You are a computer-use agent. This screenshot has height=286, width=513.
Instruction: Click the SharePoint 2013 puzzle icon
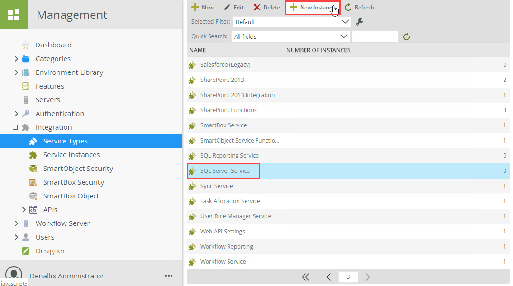coord(192,80)
